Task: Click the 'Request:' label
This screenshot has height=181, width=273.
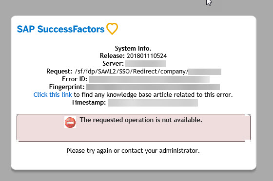Action: click(x=59, y=72)
